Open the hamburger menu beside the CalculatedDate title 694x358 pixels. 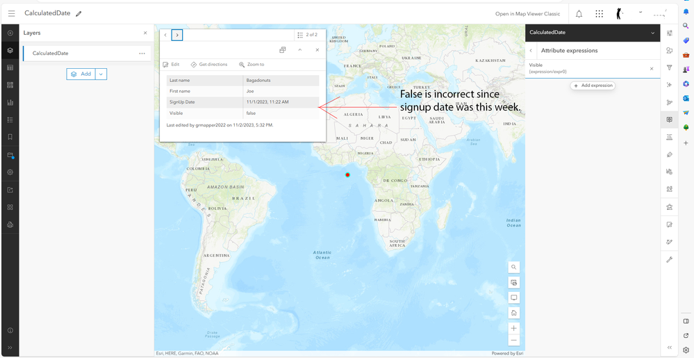(x=12, y=14)
